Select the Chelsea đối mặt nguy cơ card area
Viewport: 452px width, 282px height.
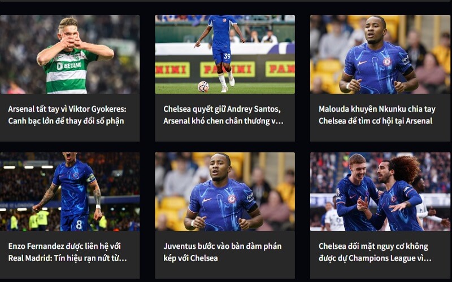click(x=380, y=255)
